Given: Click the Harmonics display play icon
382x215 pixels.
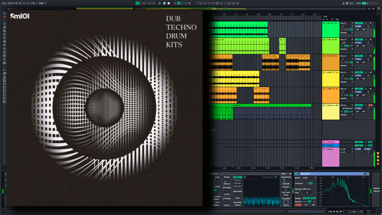Looking at the screenshot, I should (x=245, y=177).
